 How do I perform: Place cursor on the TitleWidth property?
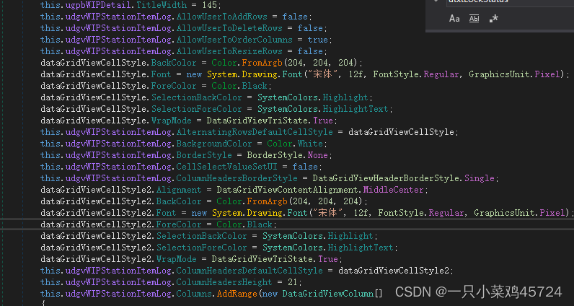tap(162, 5)
